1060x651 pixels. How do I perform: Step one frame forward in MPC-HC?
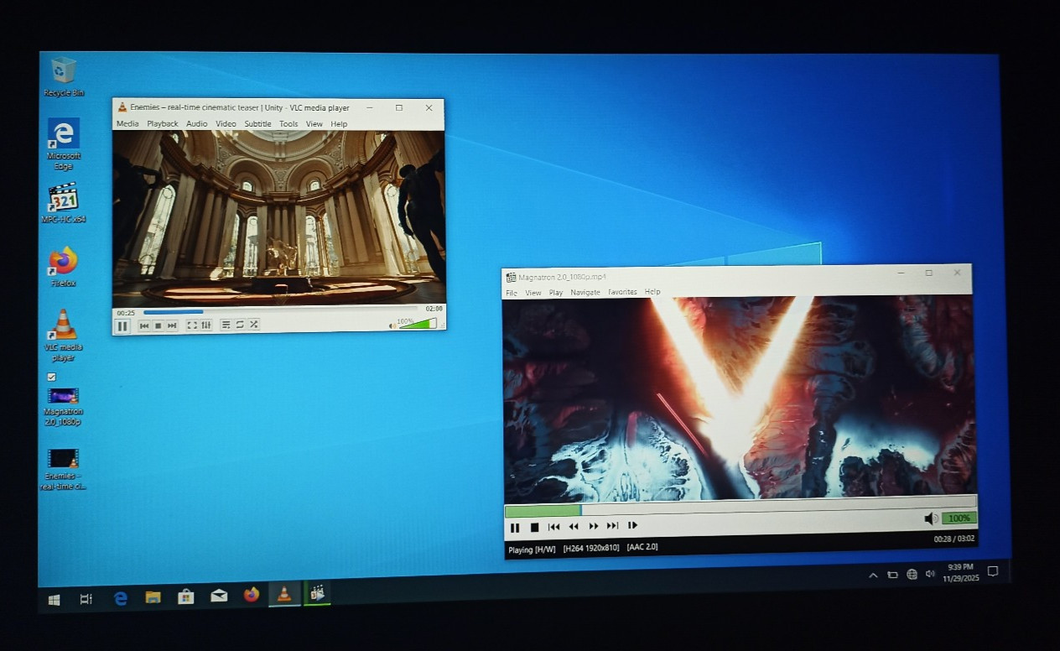coord(633,525)
